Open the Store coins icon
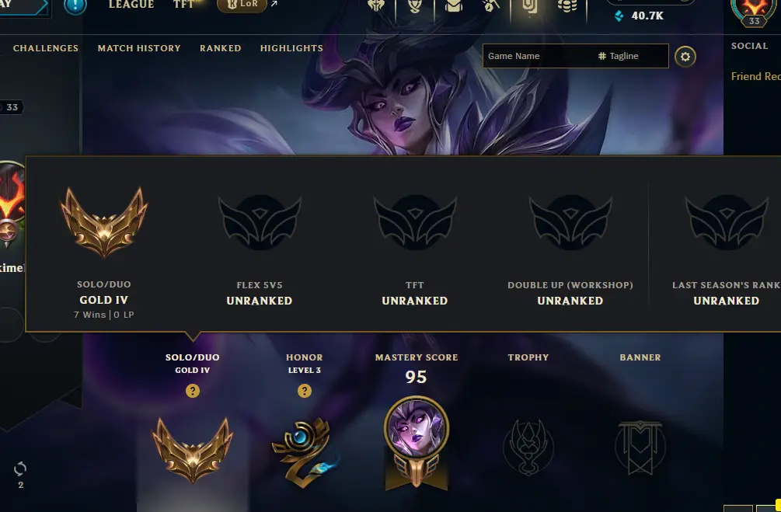This screenshot has height=512, width=781. (x=567, y=6)
